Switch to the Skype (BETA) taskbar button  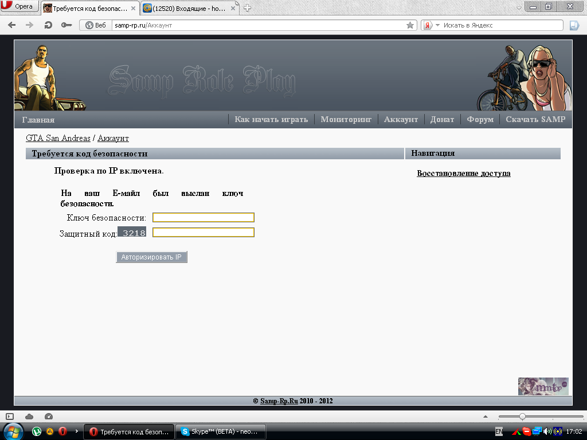coord(221,432)
